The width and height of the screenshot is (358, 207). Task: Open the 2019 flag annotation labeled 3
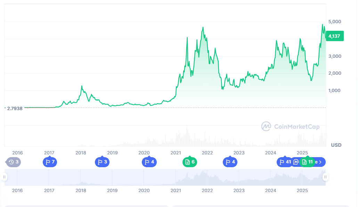click(x=102, y=162)
